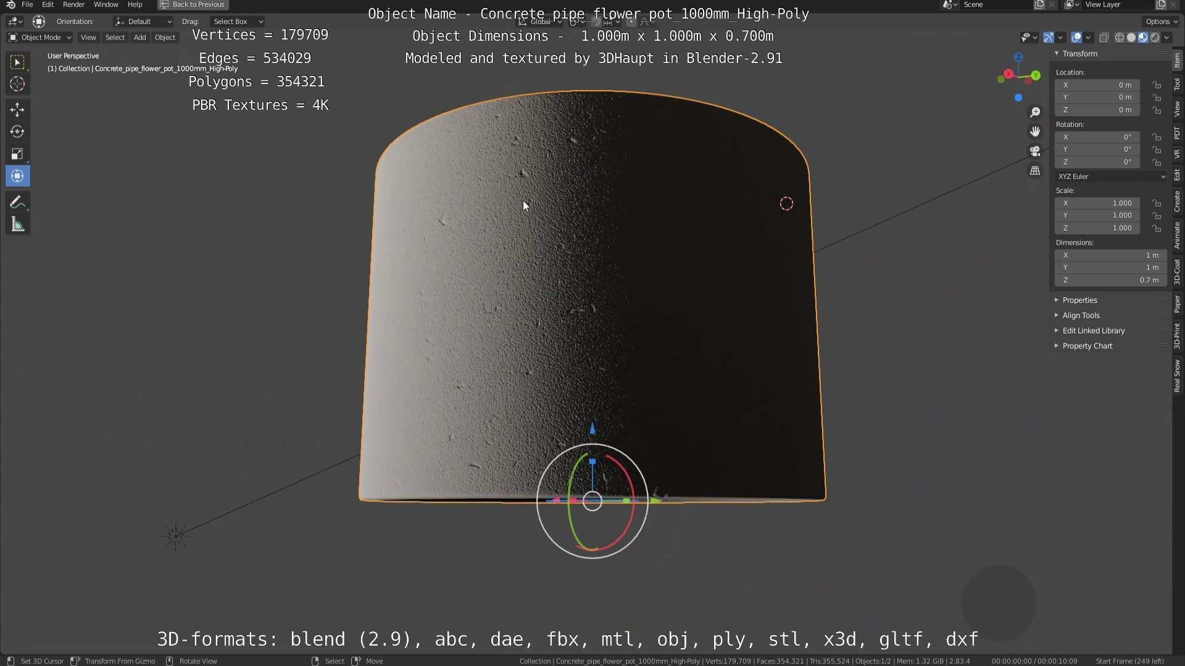Click the red X axis on navigation gizmo

1008,74
